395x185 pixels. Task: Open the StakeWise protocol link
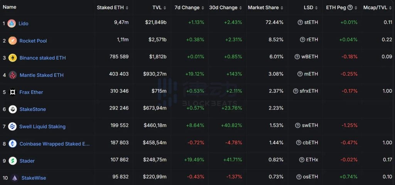click(x=34, y=178)
